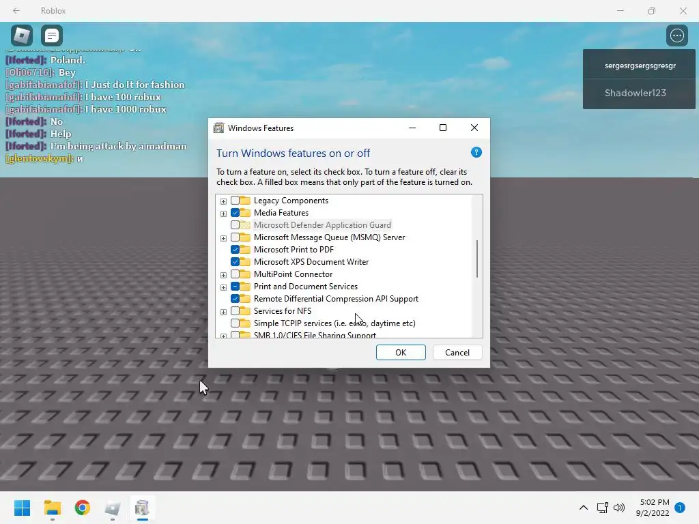
Task: Expand Print and Document Services node
Action: (x=223, y=287)
